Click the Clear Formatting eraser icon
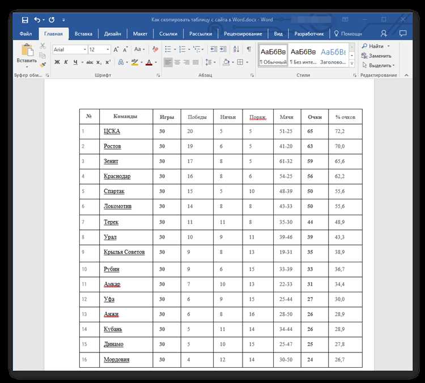The width and height of the screenshot is (425, 383). pyautogui.click(x=155, y=49)
